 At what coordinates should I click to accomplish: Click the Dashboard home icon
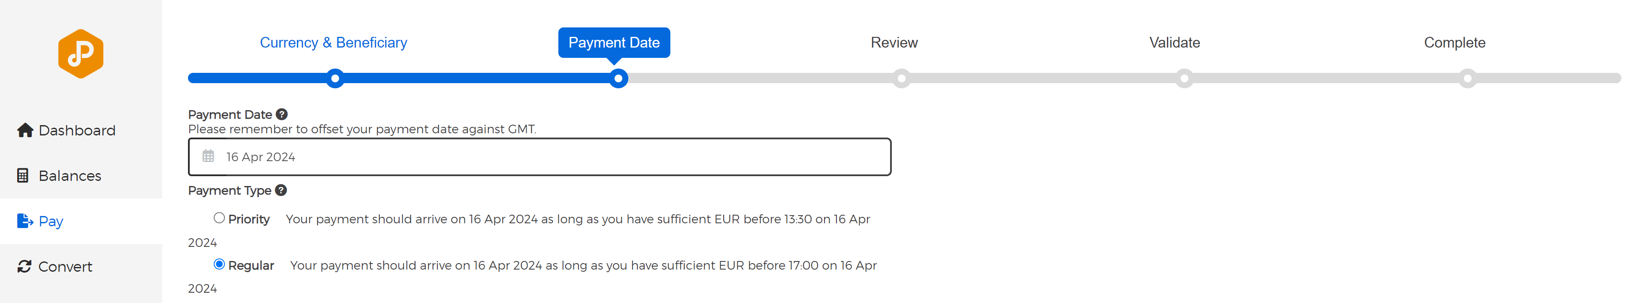25,130
